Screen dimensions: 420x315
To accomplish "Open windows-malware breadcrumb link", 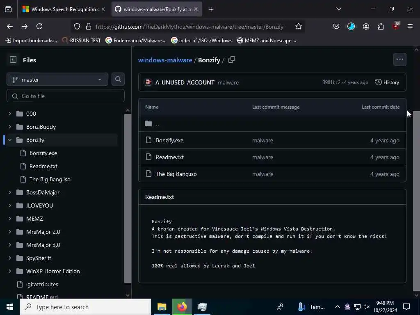I will tap(165, 60).
